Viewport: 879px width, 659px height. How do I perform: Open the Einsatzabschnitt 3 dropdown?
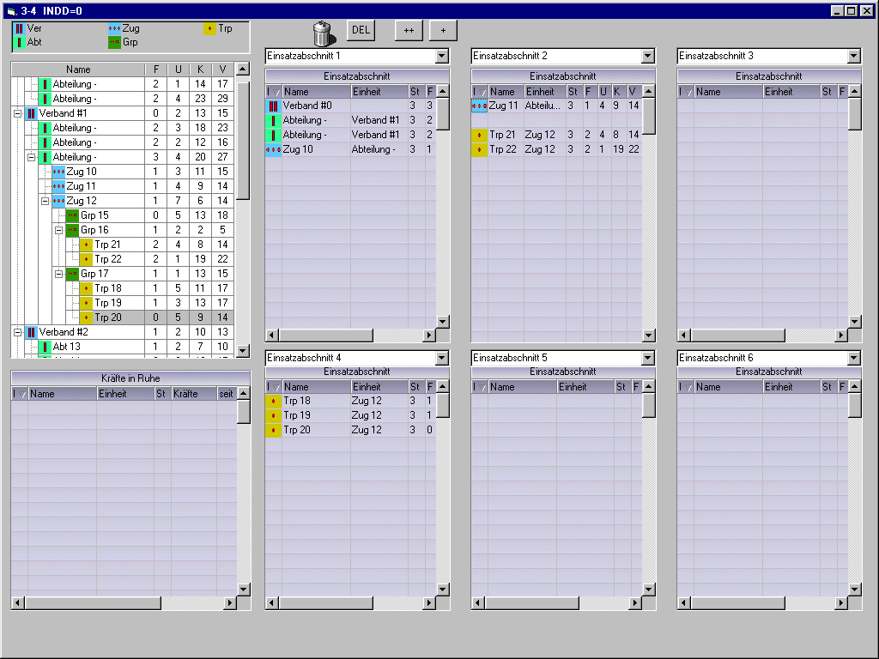tap(854, 57)
